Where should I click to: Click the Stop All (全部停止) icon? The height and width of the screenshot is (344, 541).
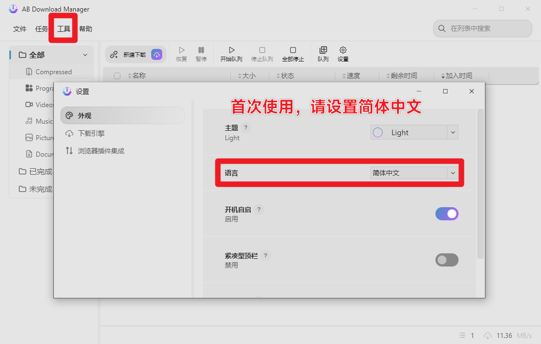pos(292,53)
